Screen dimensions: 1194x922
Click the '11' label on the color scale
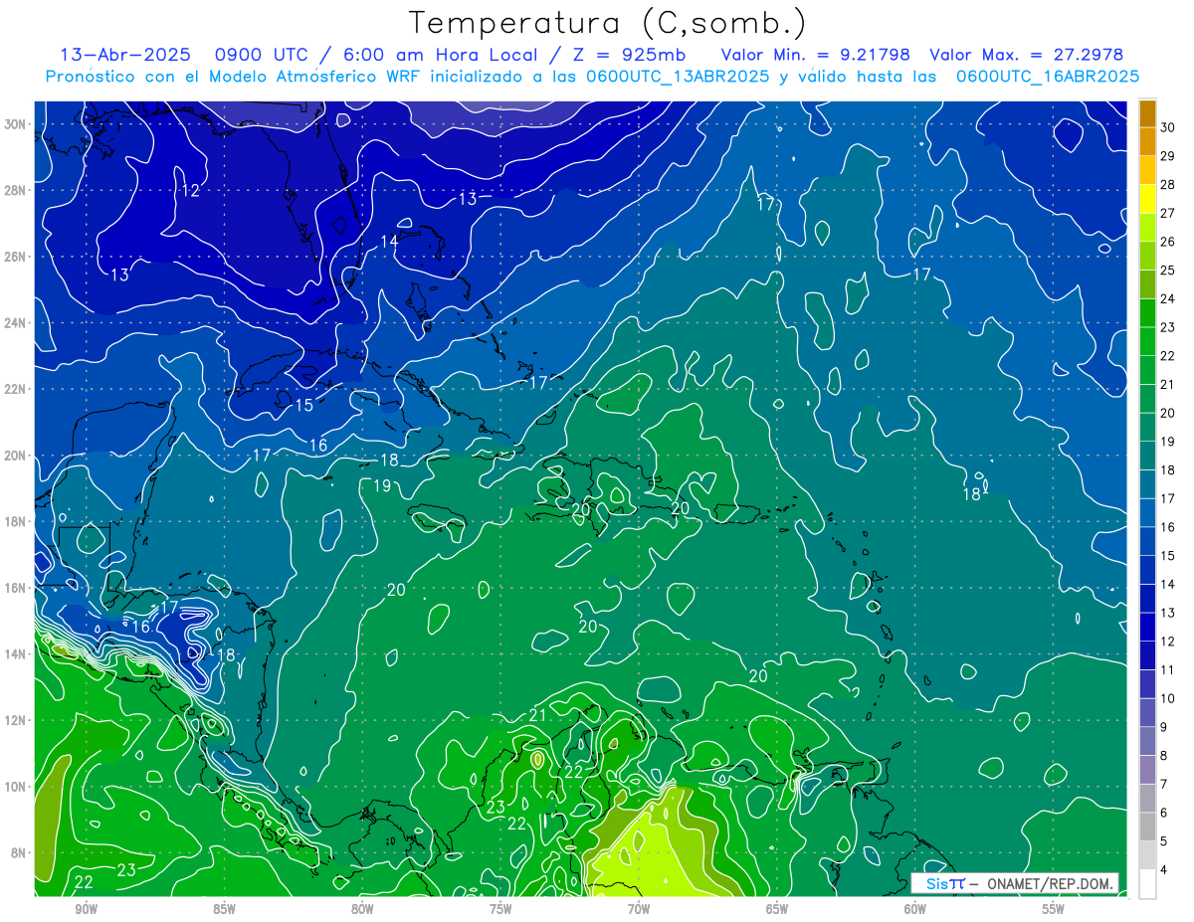pos(1167,669)
